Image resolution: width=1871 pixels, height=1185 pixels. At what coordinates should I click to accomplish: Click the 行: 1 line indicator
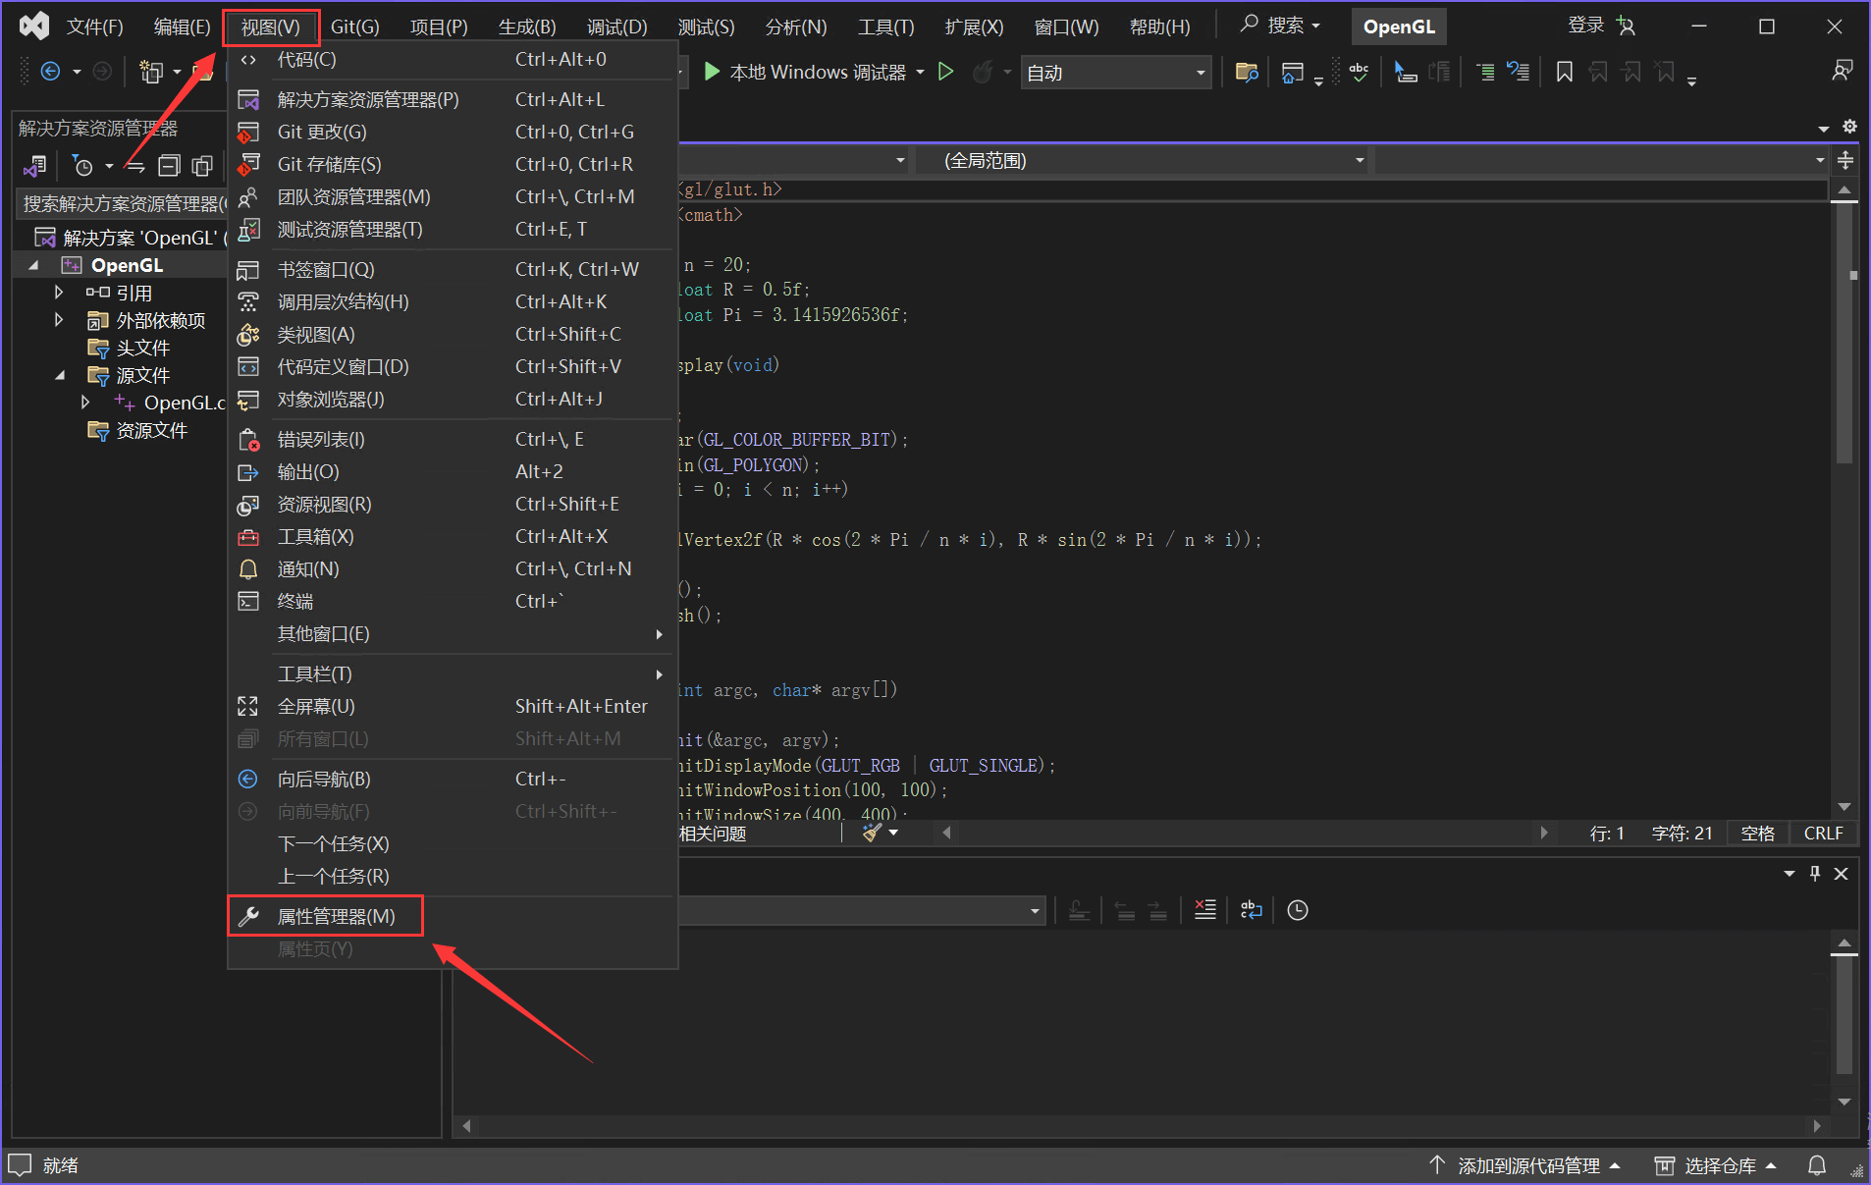pyautogui.click(x=1607, y=834)
